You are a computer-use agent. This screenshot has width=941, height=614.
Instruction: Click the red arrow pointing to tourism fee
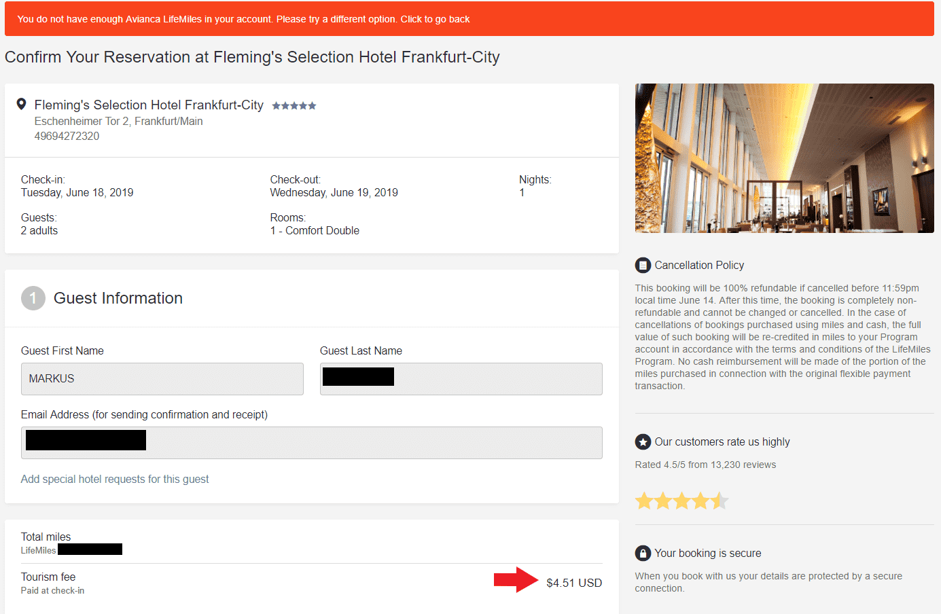point(516,580)
